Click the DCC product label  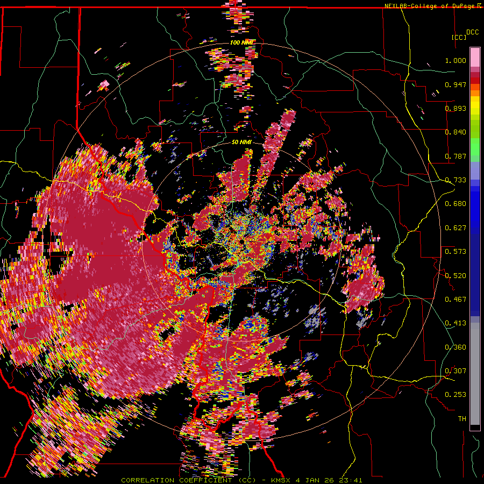pos(473,32)
